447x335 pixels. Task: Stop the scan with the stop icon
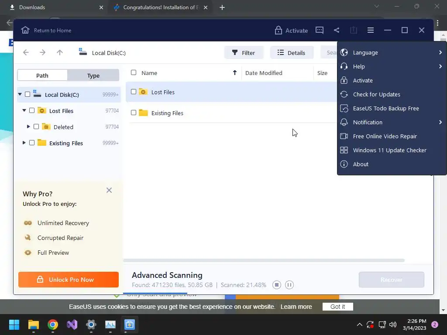pyautogui.click(x=276, y=284)
